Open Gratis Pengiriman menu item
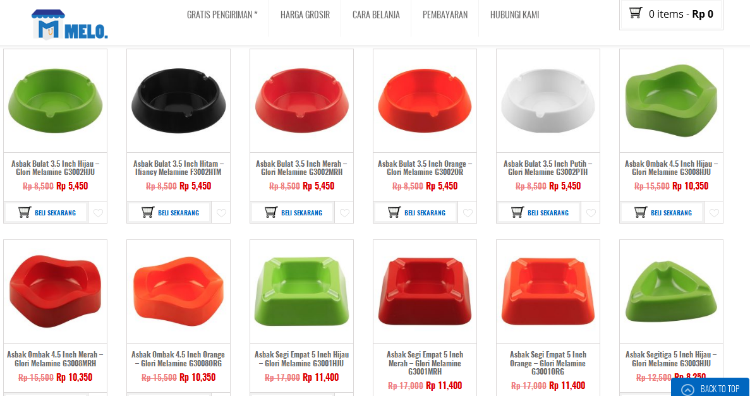The height and width of the screenshot is (396, 750). (222, 15)
